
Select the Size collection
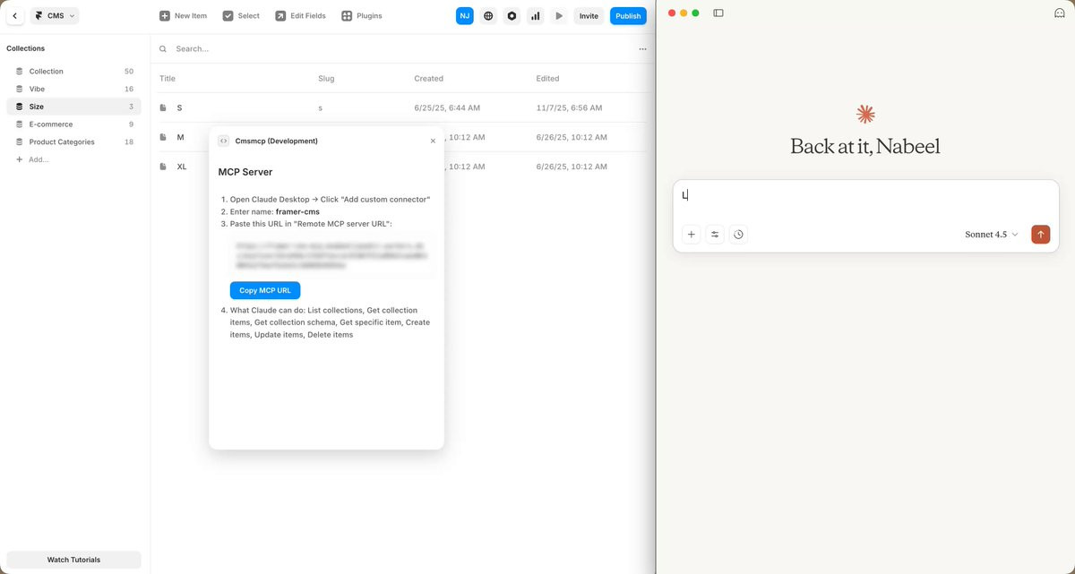73,107
